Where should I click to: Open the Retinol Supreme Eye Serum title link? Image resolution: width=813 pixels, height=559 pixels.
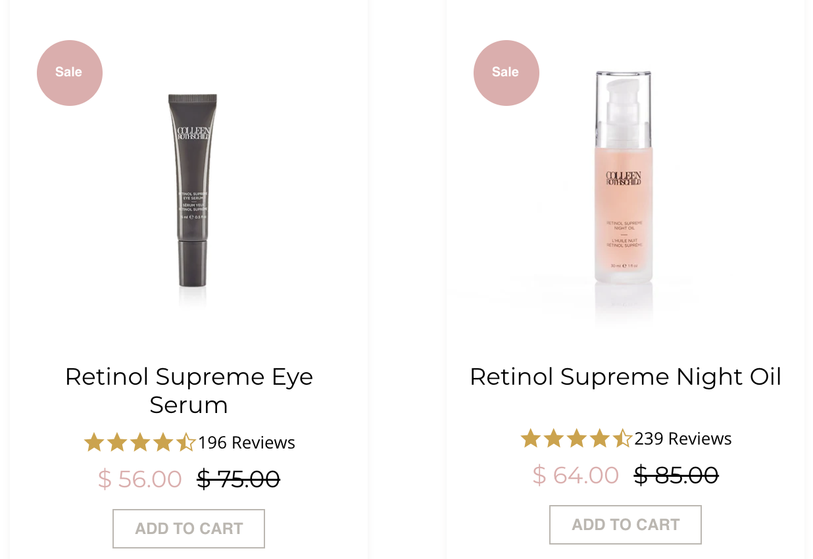point(189,391)
